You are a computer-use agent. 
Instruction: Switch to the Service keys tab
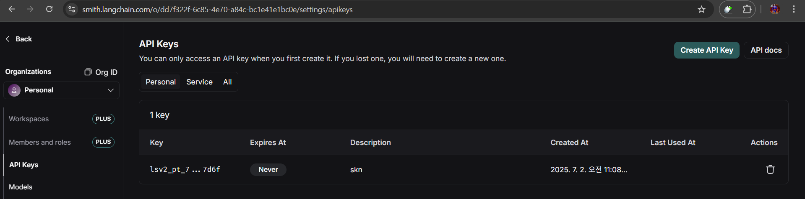pyautogui.click(x=199, y=82)
